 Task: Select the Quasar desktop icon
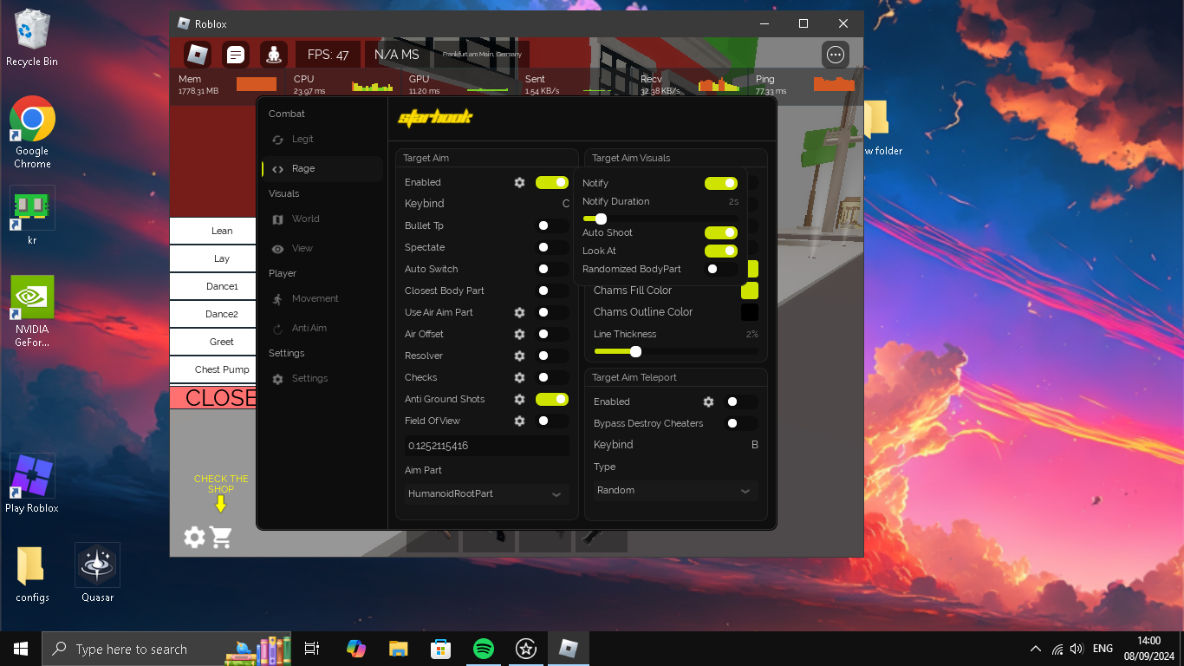(x=97, y=572)
